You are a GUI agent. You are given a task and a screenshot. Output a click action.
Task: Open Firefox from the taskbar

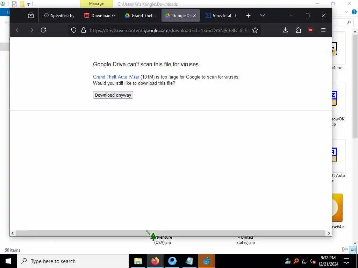point(155,261)
